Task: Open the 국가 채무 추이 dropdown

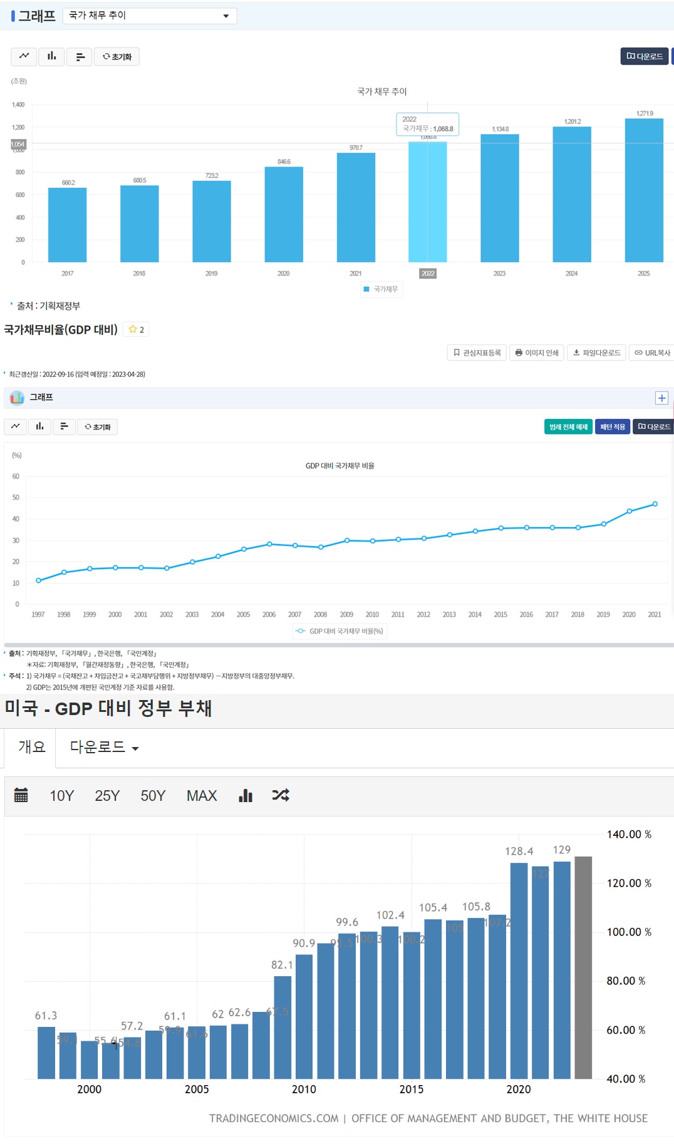Action: point(150,16)
